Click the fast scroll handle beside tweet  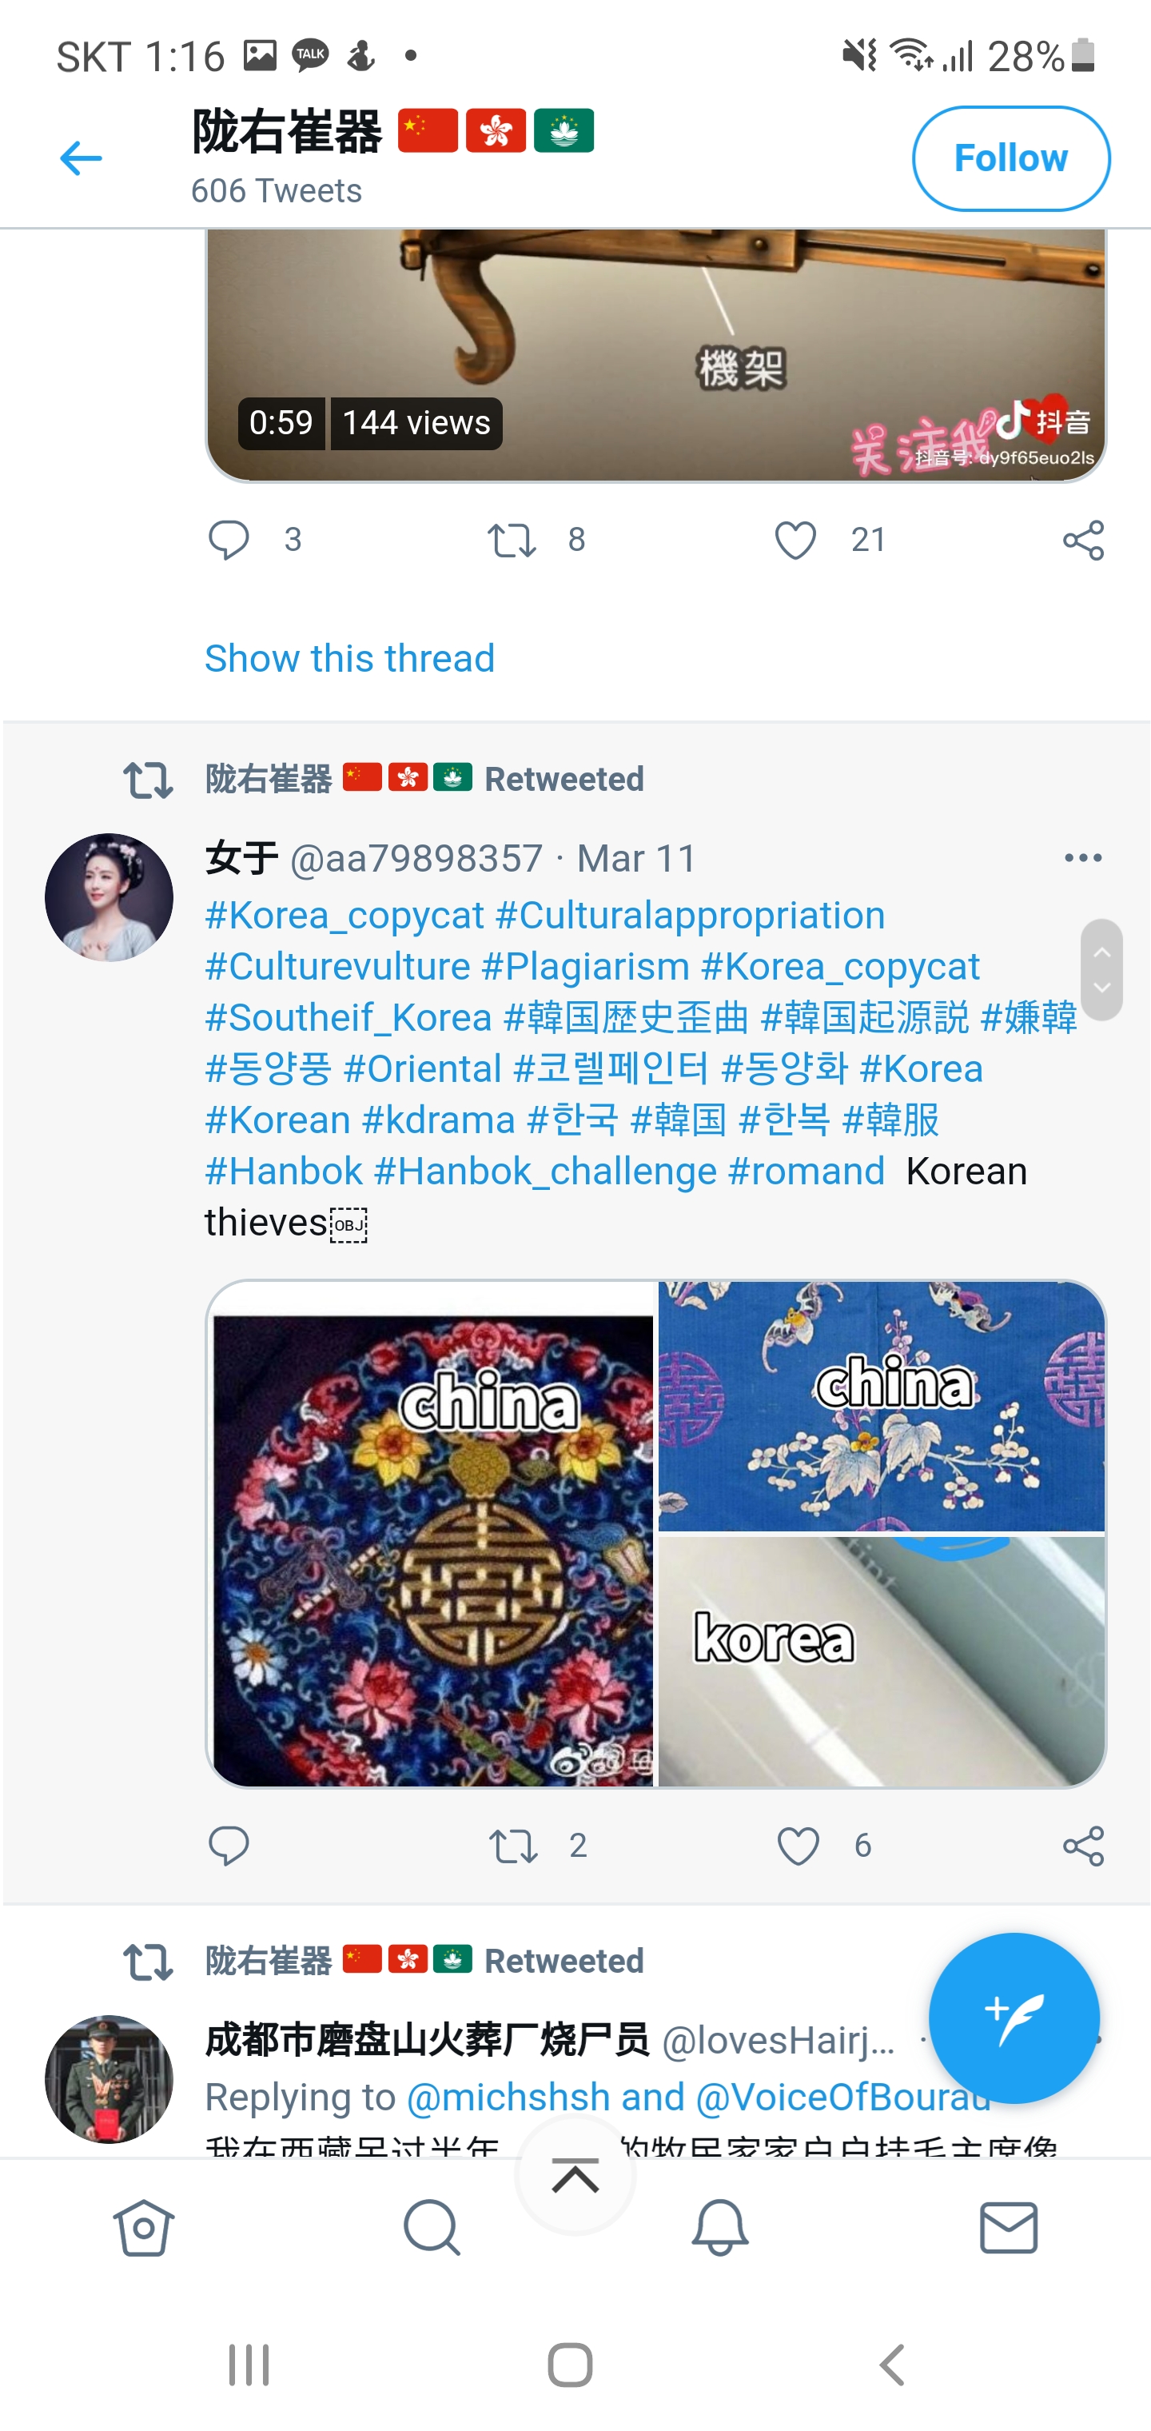tap(1101, 969)
